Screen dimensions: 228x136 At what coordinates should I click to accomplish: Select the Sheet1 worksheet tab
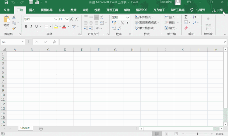tap(25, 128)
